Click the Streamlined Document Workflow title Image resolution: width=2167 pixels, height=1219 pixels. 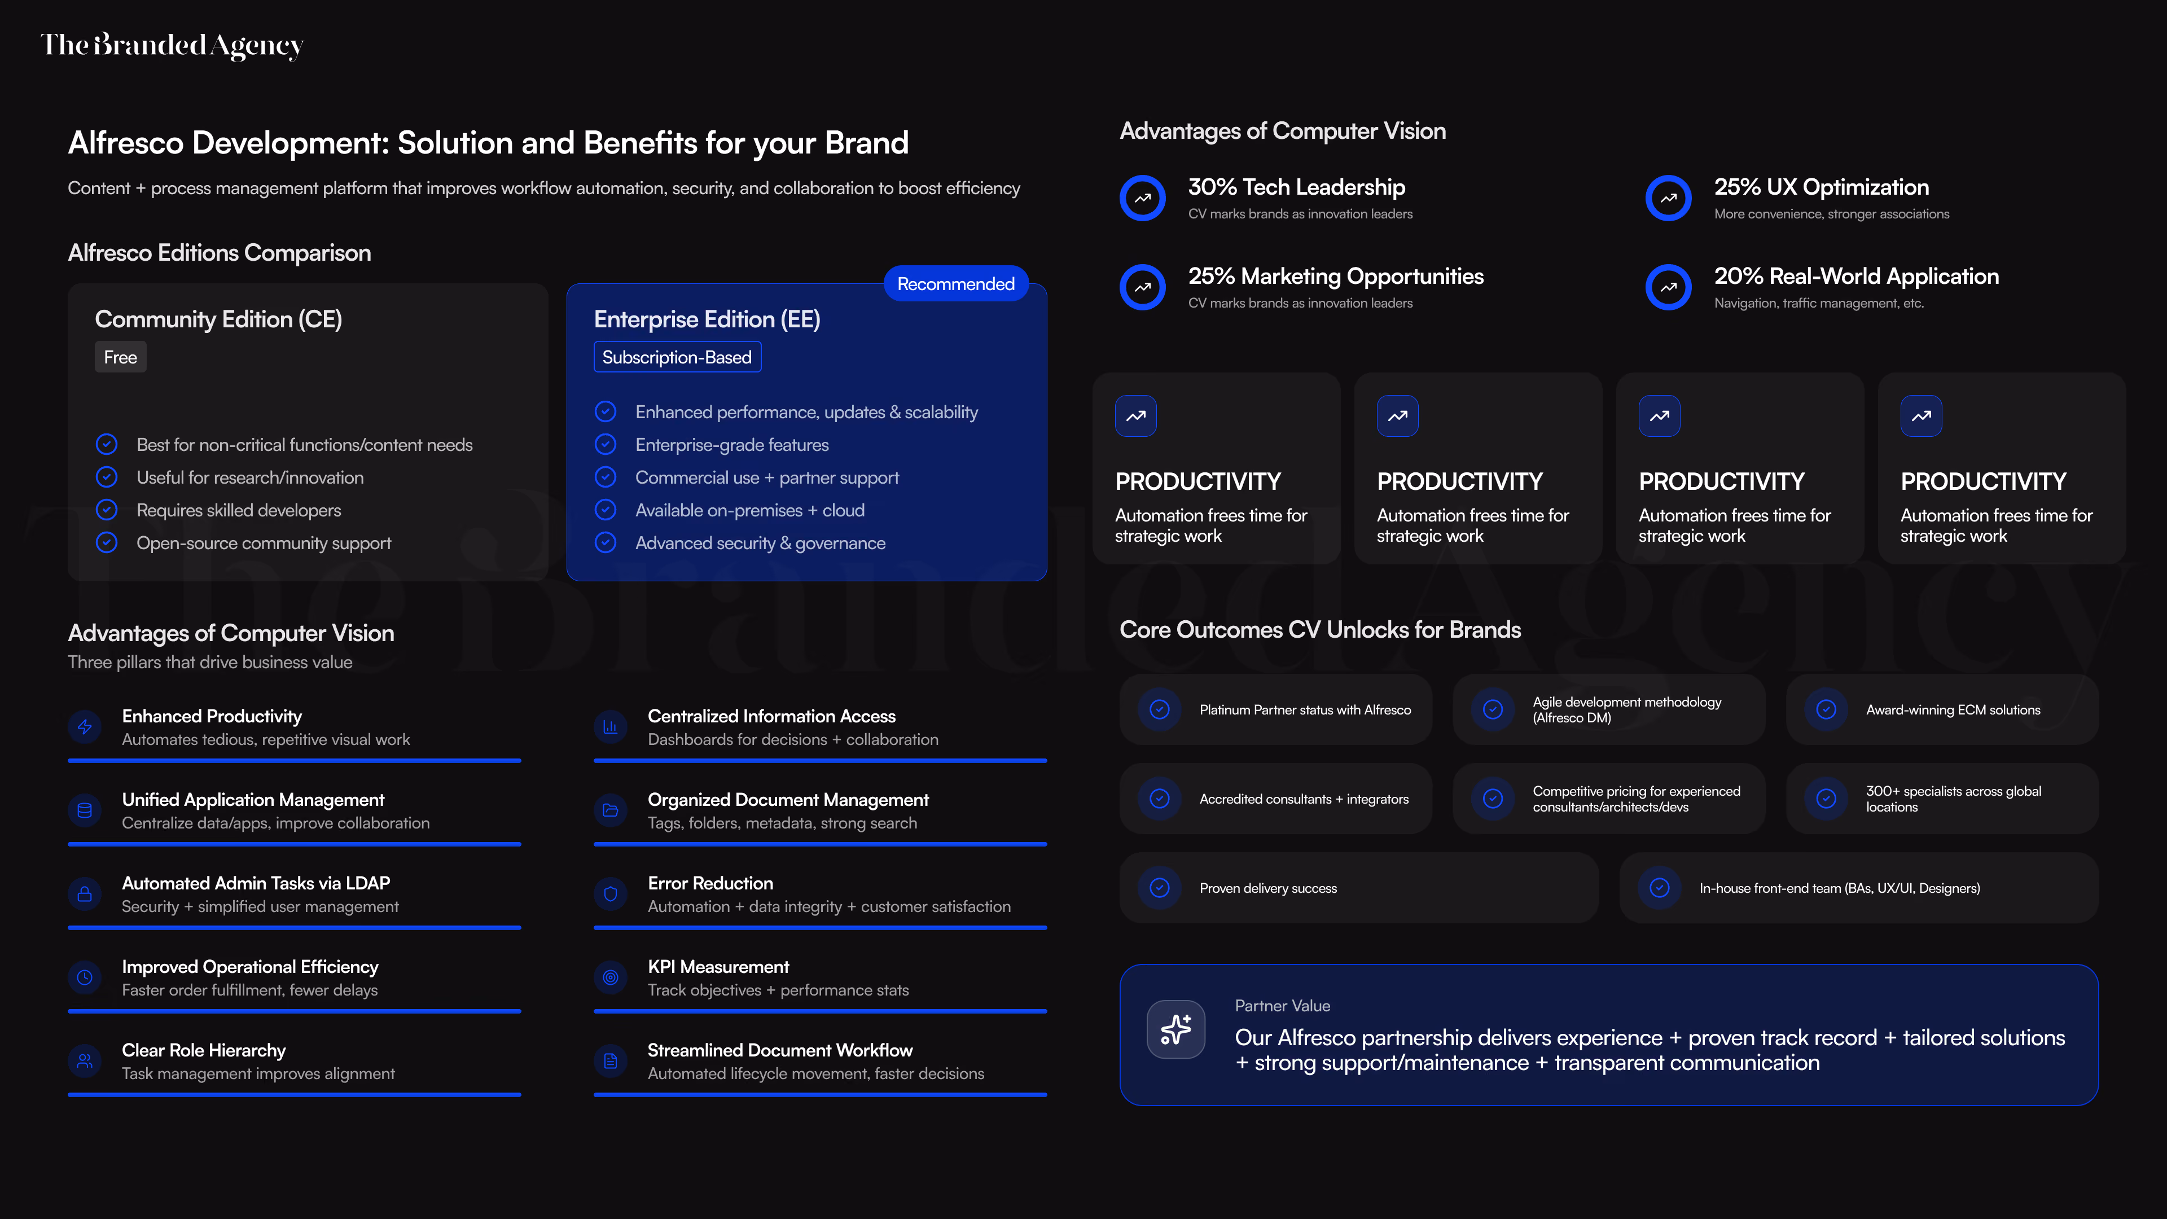click(780, 1051)
